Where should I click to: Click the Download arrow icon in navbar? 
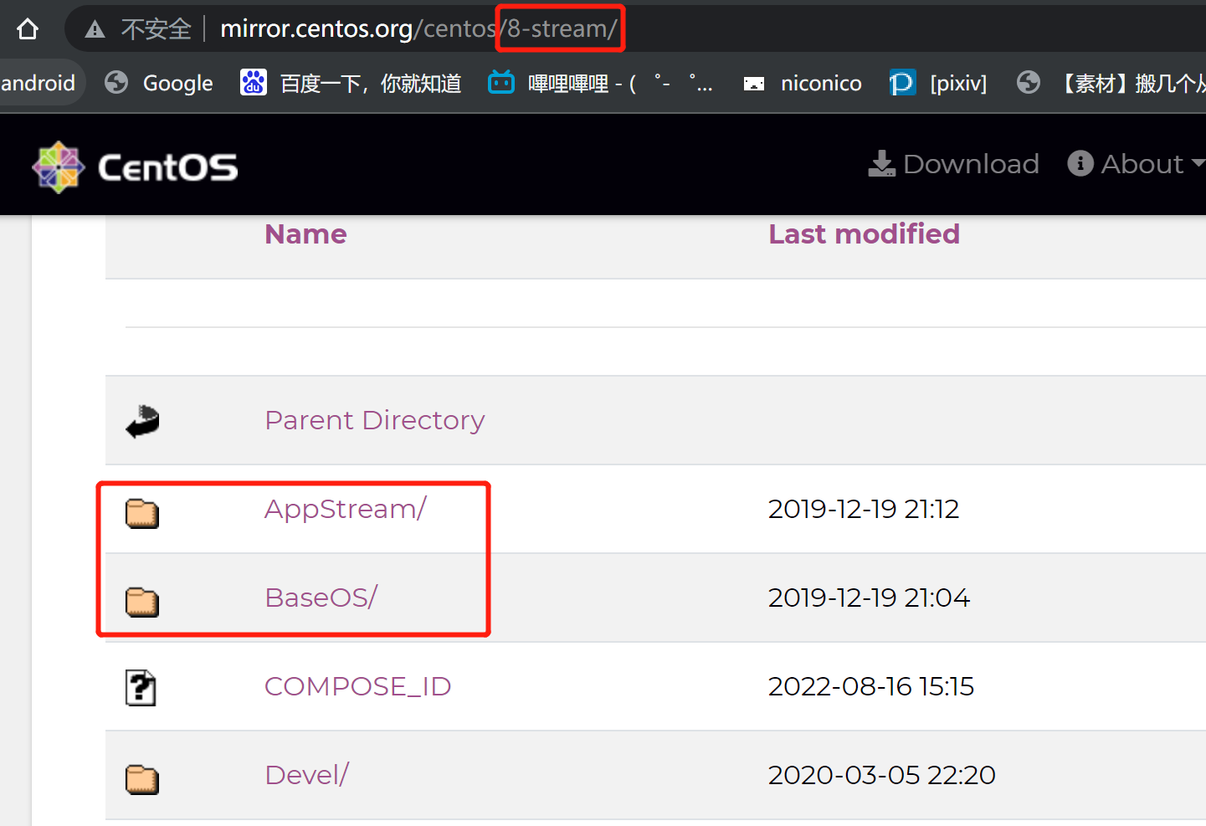(x=881, y=163)
